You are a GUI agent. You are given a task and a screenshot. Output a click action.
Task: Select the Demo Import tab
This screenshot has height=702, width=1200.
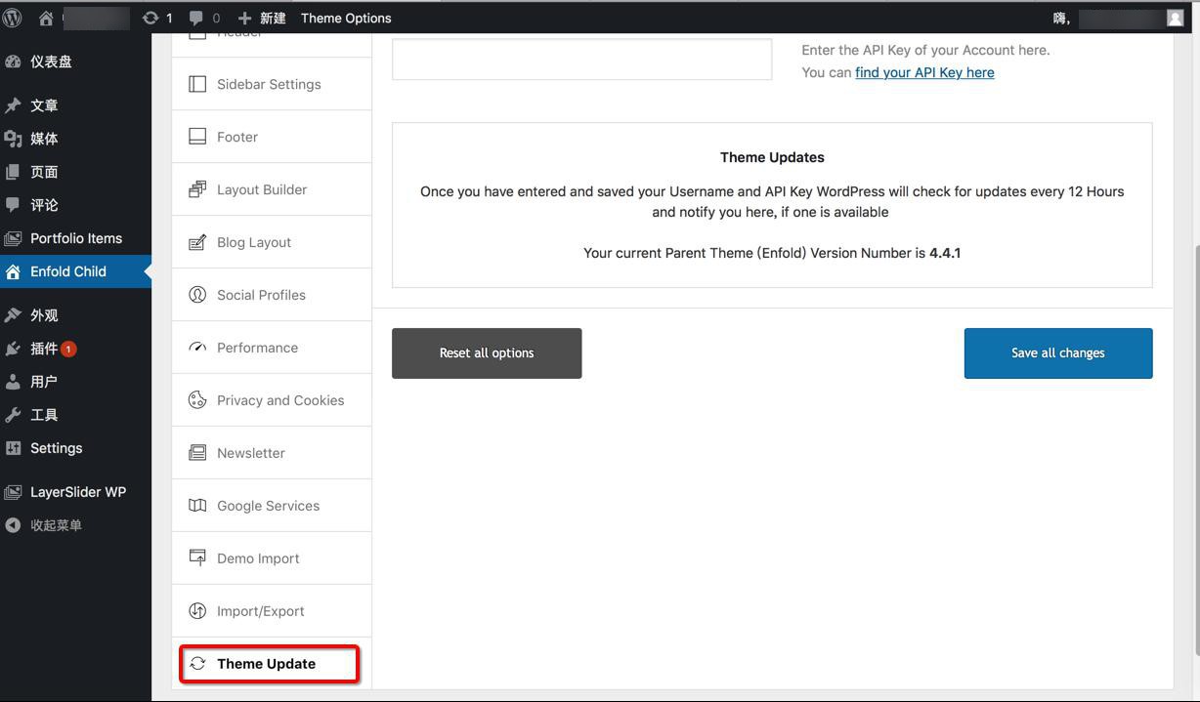pyautogui.click(x=272, y=558)
